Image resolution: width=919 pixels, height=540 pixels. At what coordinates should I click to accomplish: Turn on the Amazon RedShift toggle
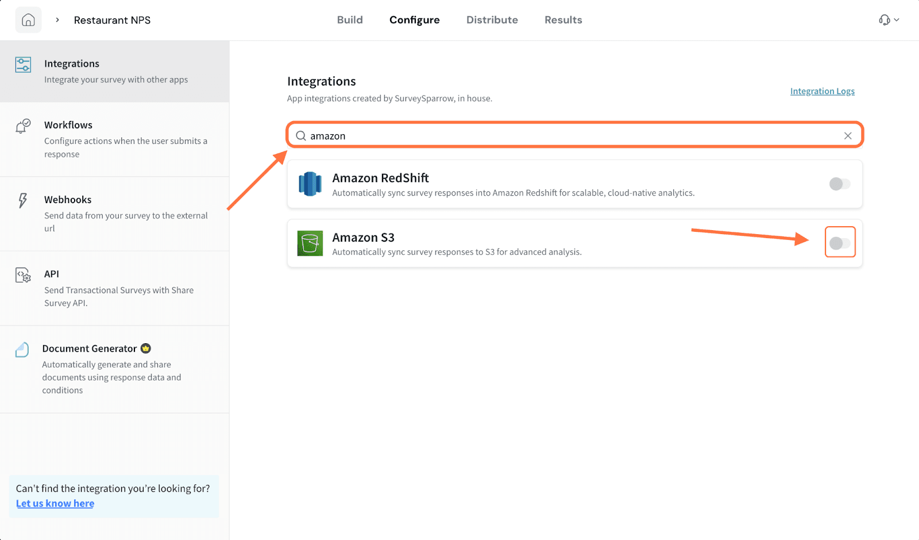(840, 184)
